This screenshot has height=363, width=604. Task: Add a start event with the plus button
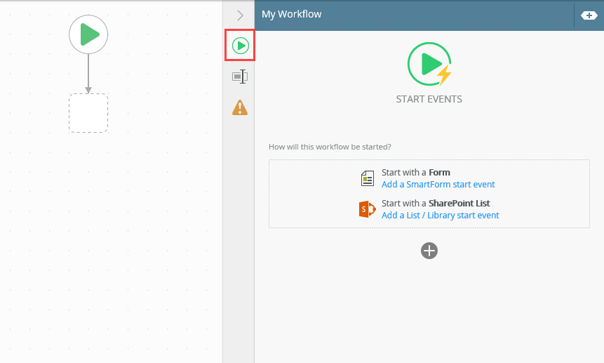[429, 251]
